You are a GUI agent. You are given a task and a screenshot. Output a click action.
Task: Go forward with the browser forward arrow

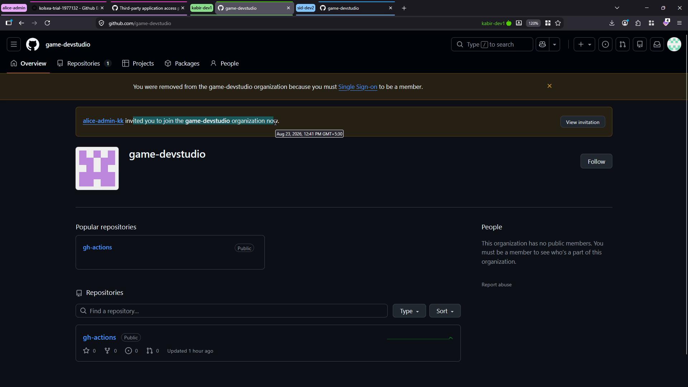point(34,23)
